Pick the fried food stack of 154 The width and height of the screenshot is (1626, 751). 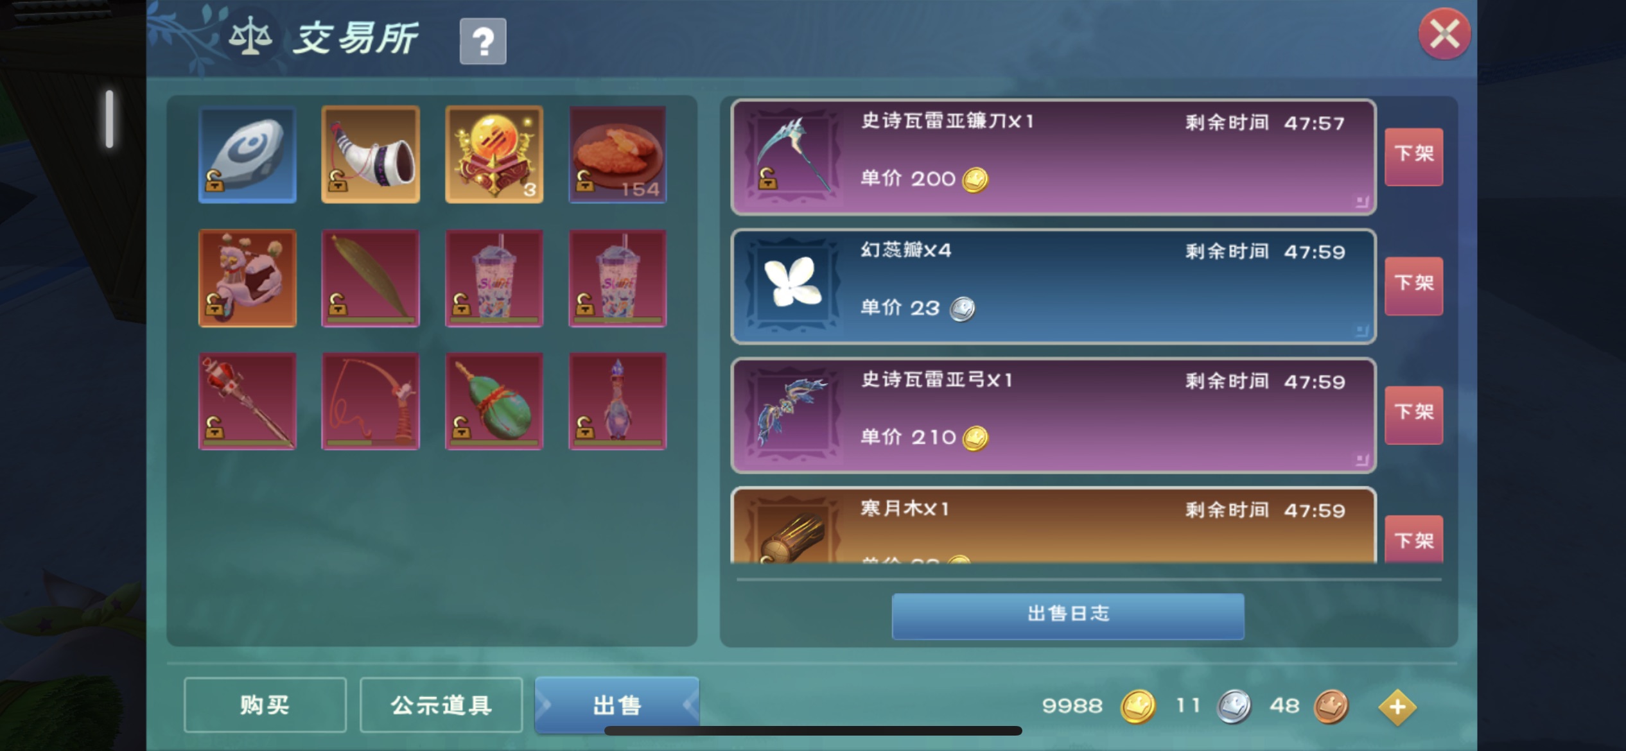[x=617, y=155]
